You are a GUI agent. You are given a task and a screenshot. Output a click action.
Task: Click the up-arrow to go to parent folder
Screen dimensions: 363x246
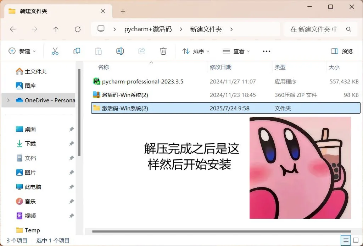click(x=56, y=29)
